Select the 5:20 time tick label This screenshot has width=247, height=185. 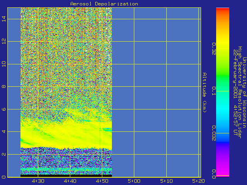point(198,181)
